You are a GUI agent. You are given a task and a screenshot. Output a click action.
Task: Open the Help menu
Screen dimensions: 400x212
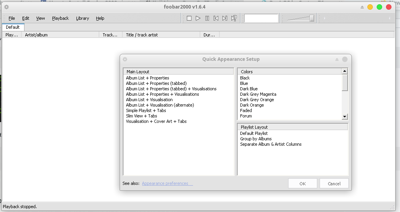point(100,18)
